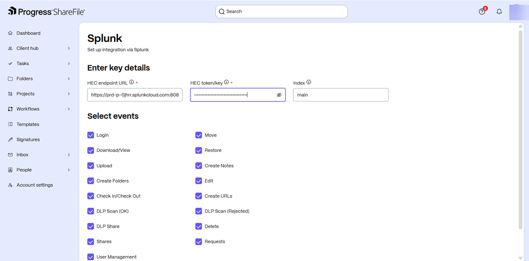Uncheck the Create URLs checkbox

pyautogui.click(x=199, y=196)
